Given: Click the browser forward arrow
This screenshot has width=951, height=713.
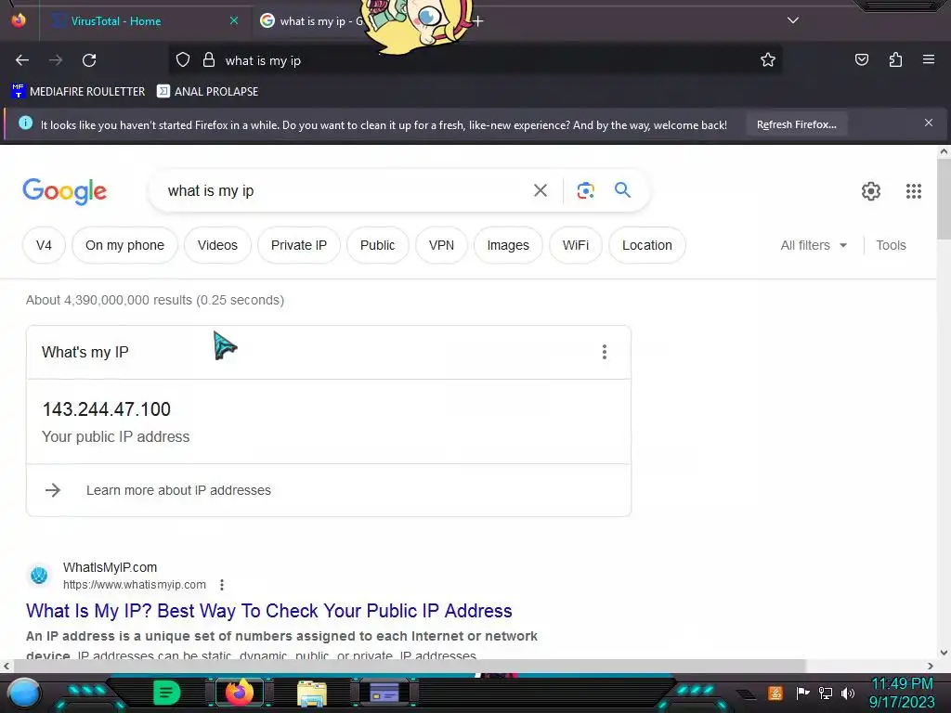Looking at the screenshot, I should (x=56, y=60).
